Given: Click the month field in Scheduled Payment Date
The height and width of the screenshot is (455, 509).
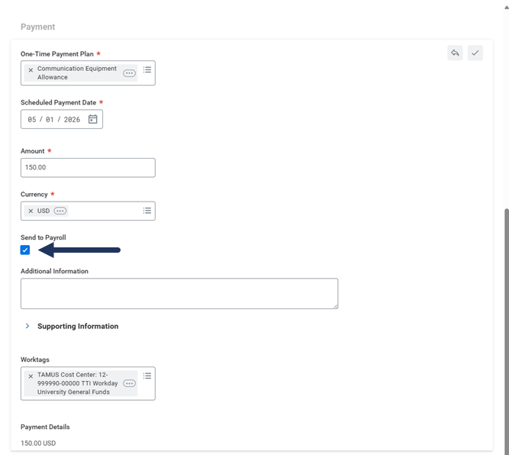Looking at the screenshot, I should pyautogui.click(x=32, y=120).
